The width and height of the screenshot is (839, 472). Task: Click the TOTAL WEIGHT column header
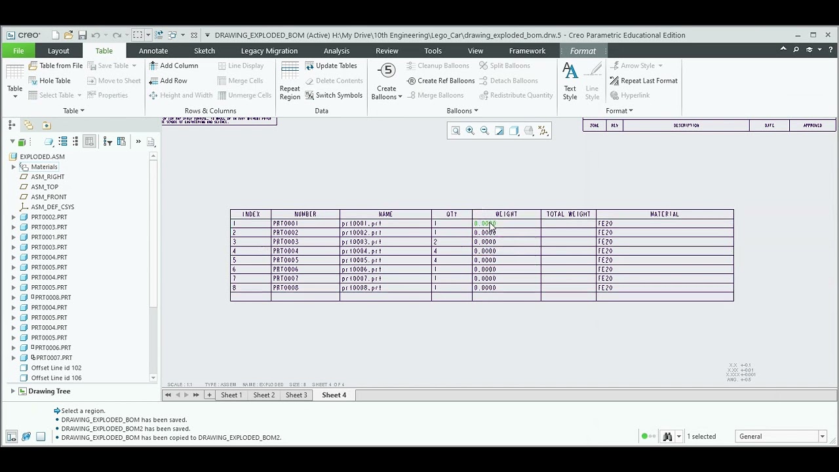568,214
